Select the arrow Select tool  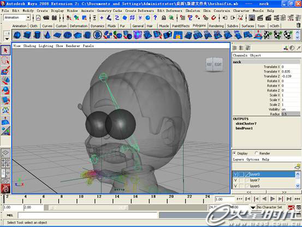tap(5, 50)
